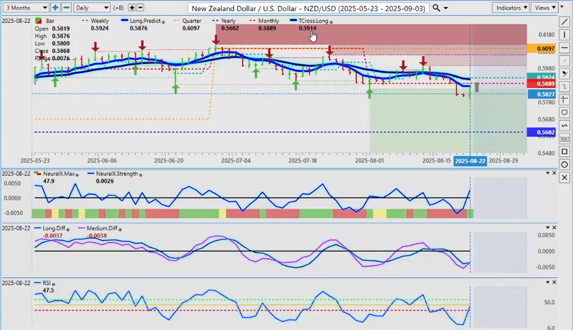Select the ellipse shape drawing tool
This screenshot has height=330, width=573.
(x=564, y=164)
